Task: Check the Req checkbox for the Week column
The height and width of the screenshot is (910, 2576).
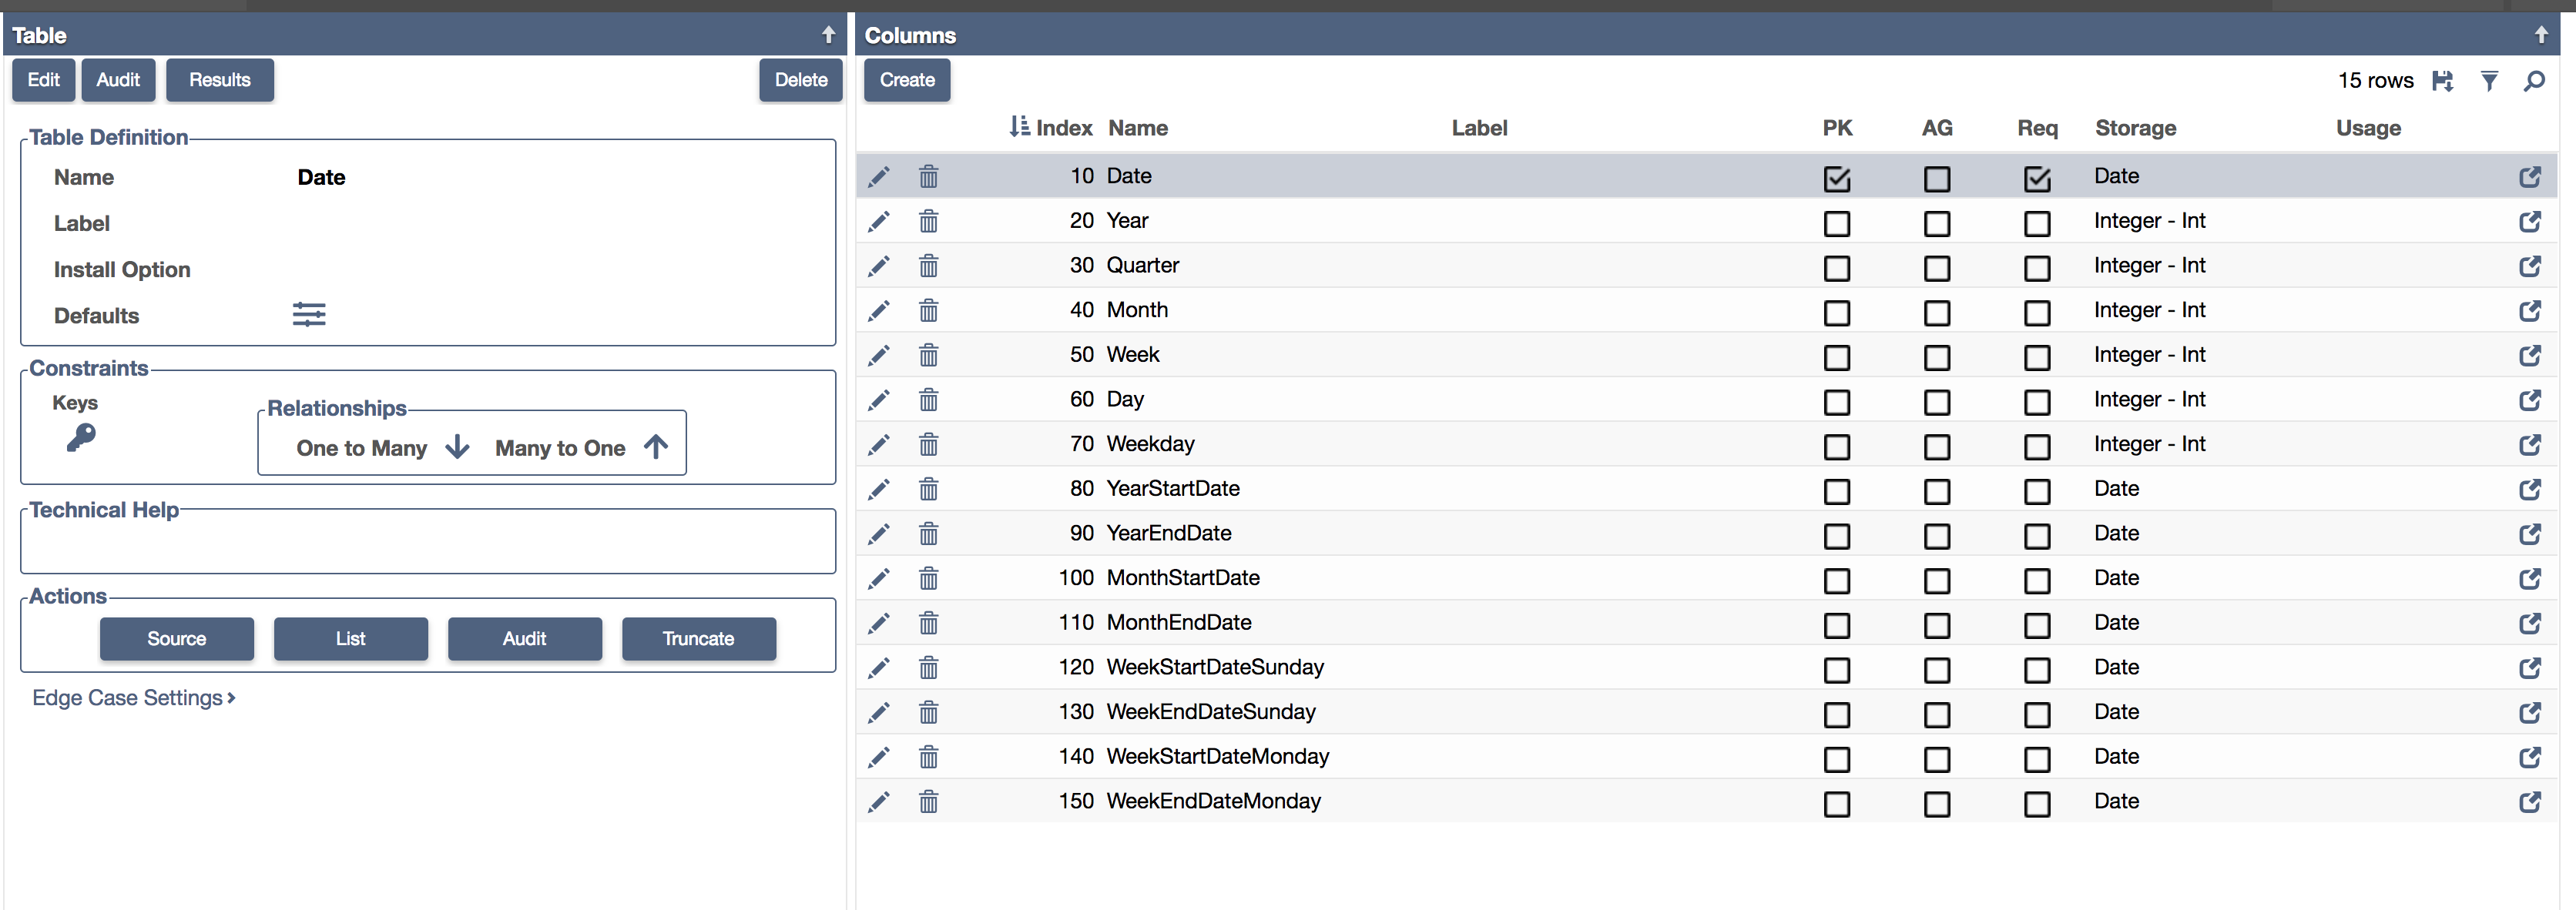Action: (2037, 357)
